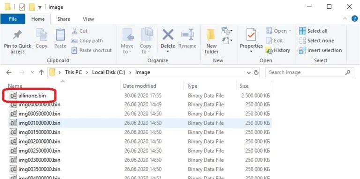
Task: Click Image in the address breadcrumb
Action: (142, 73)
